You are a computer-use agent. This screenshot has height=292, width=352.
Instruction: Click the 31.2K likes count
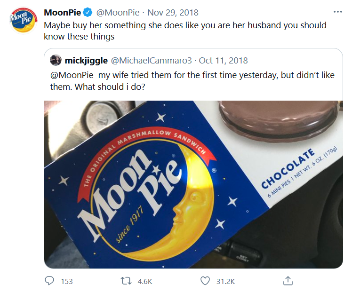pyautogui.click(x=225, y=281)
